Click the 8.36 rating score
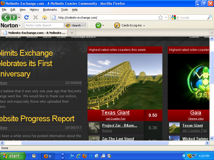This screenshot has height=160, width=214. pyautogui.click(x=153, y=128)
